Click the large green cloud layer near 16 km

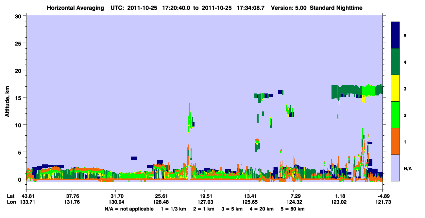[x=357, y=91]
